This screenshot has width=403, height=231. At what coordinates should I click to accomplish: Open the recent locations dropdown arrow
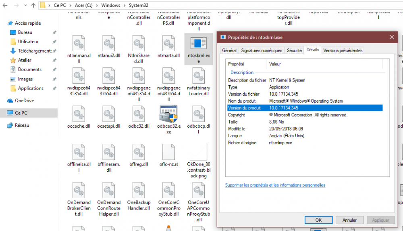click(25, 6)
